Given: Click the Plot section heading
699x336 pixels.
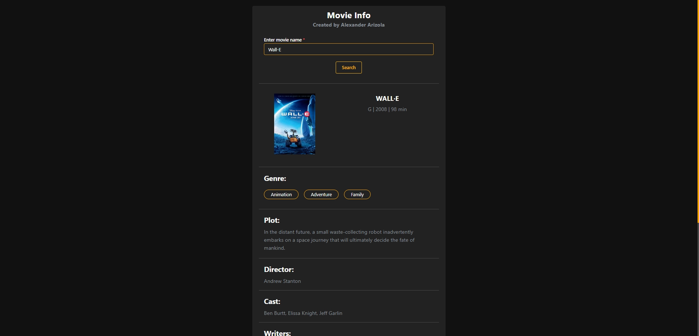Looking at the screenshot, I should (x=272, y=221).
